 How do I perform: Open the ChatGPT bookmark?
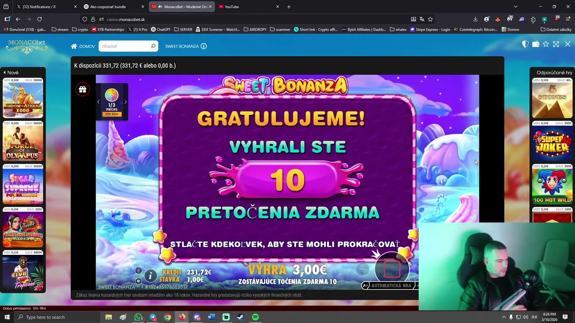pyautogui.click(x=161, y=30)
